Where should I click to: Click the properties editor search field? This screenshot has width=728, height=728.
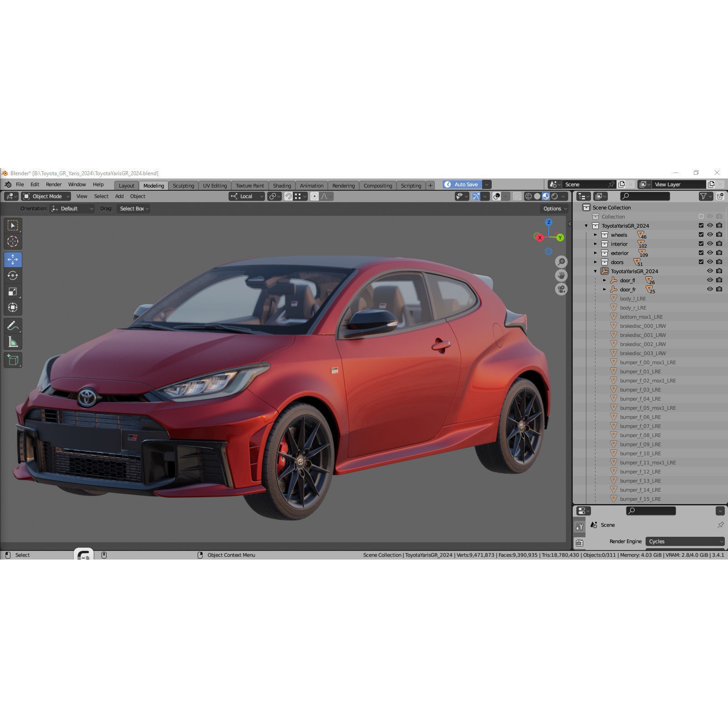[651, 511]
